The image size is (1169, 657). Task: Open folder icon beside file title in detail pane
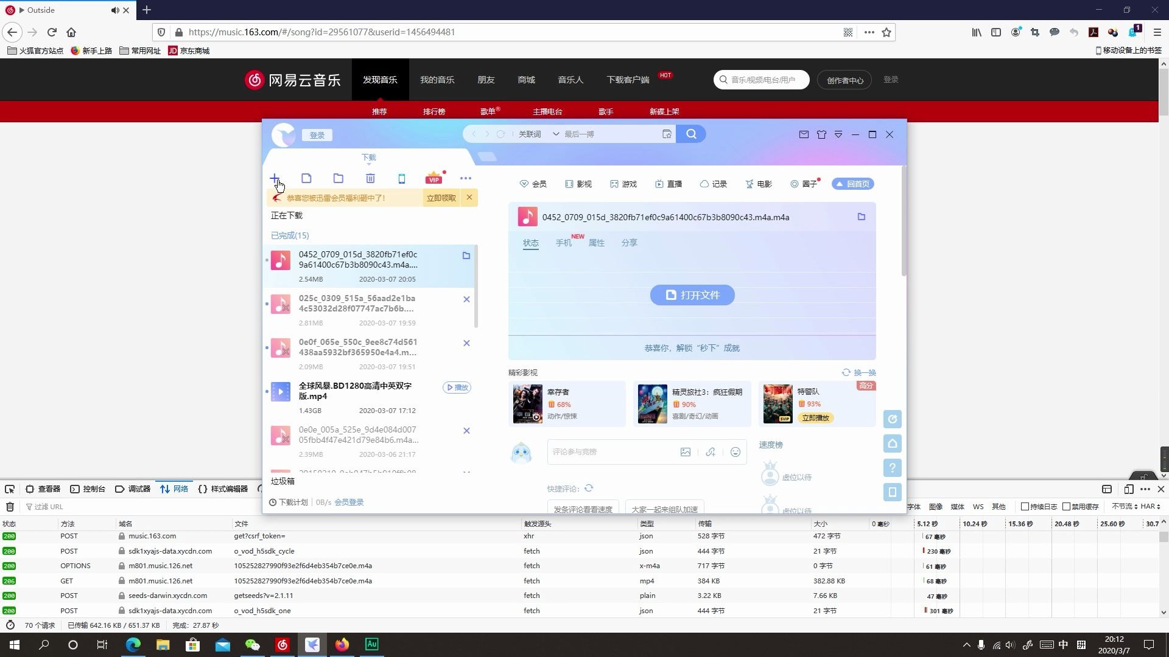(x=862, y=217)
